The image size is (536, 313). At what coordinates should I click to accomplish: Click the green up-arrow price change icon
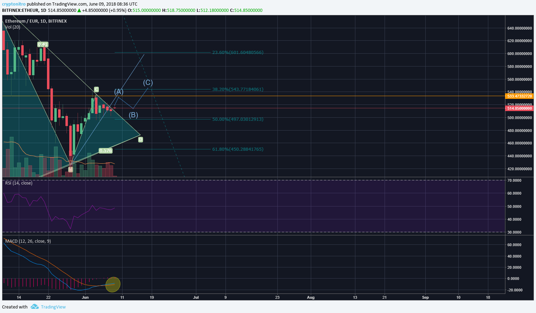(79, 10)
